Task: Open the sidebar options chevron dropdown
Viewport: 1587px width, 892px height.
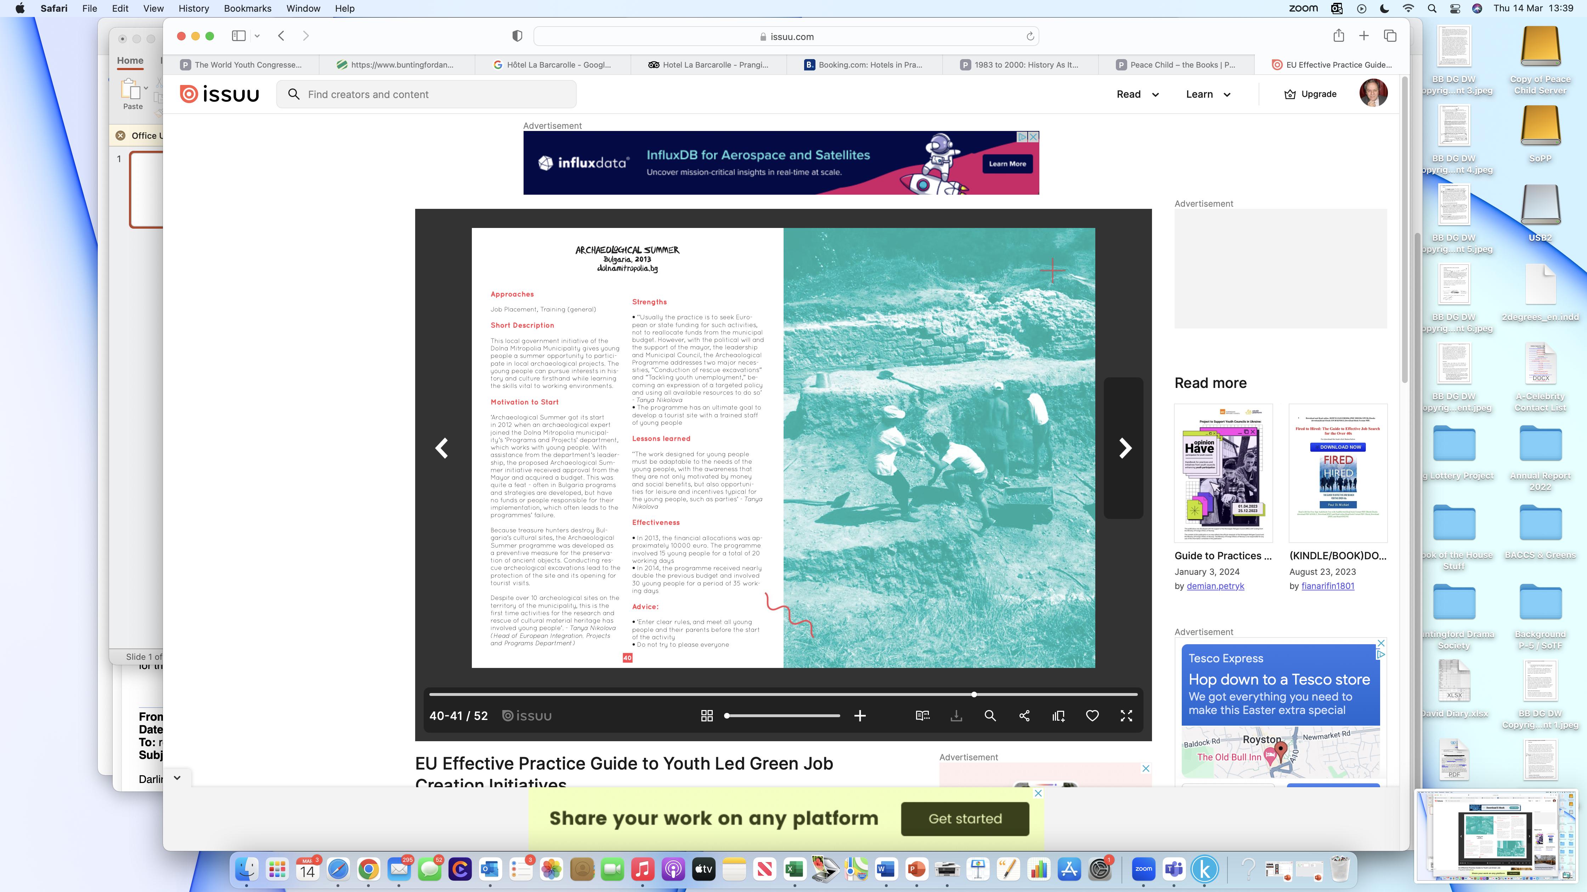Action: pos(257,36)
